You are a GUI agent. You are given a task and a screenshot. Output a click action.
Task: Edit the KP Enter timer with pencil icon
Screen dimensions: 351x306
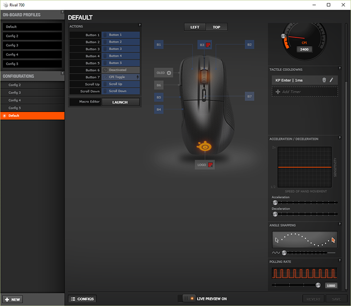(x=331, y=80)
